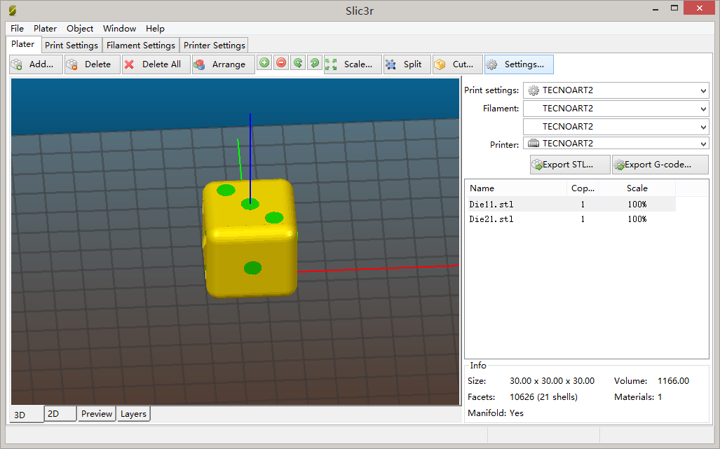This screenshot has height=449, width=720.
Task: Open object Settings... from the toolbar
Action: (x=519, y=64)
